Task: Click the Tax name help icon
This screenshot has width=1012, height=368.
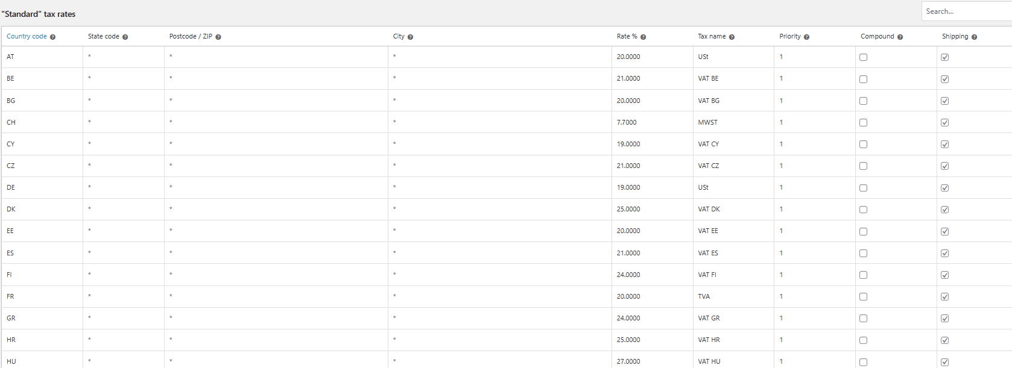Action: (732, 37)
